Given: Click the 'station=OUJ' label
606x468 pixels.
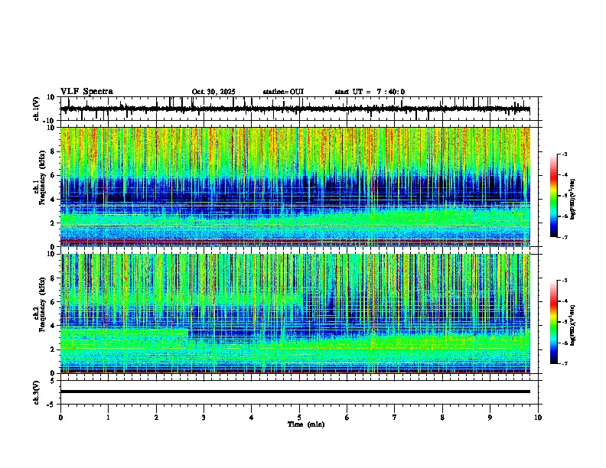Looking at the screenshot, I should (283, 92).
